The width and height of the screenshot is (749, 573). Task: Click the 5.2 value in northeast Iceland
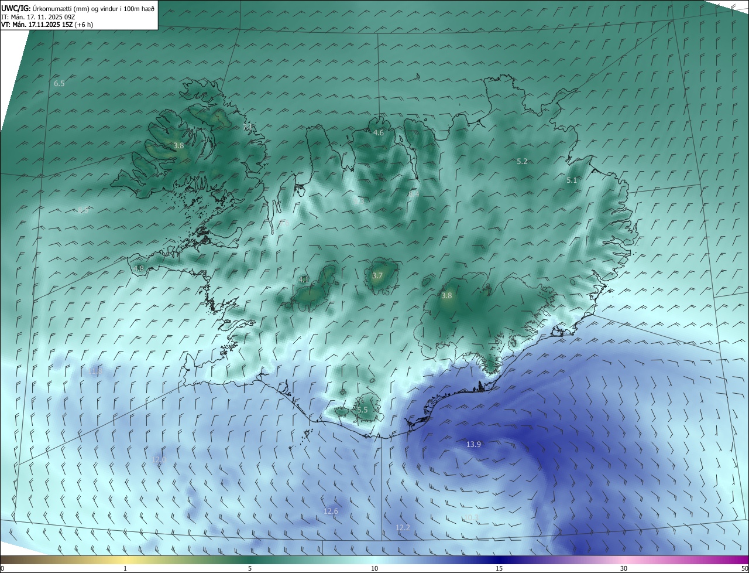point(523,162)
